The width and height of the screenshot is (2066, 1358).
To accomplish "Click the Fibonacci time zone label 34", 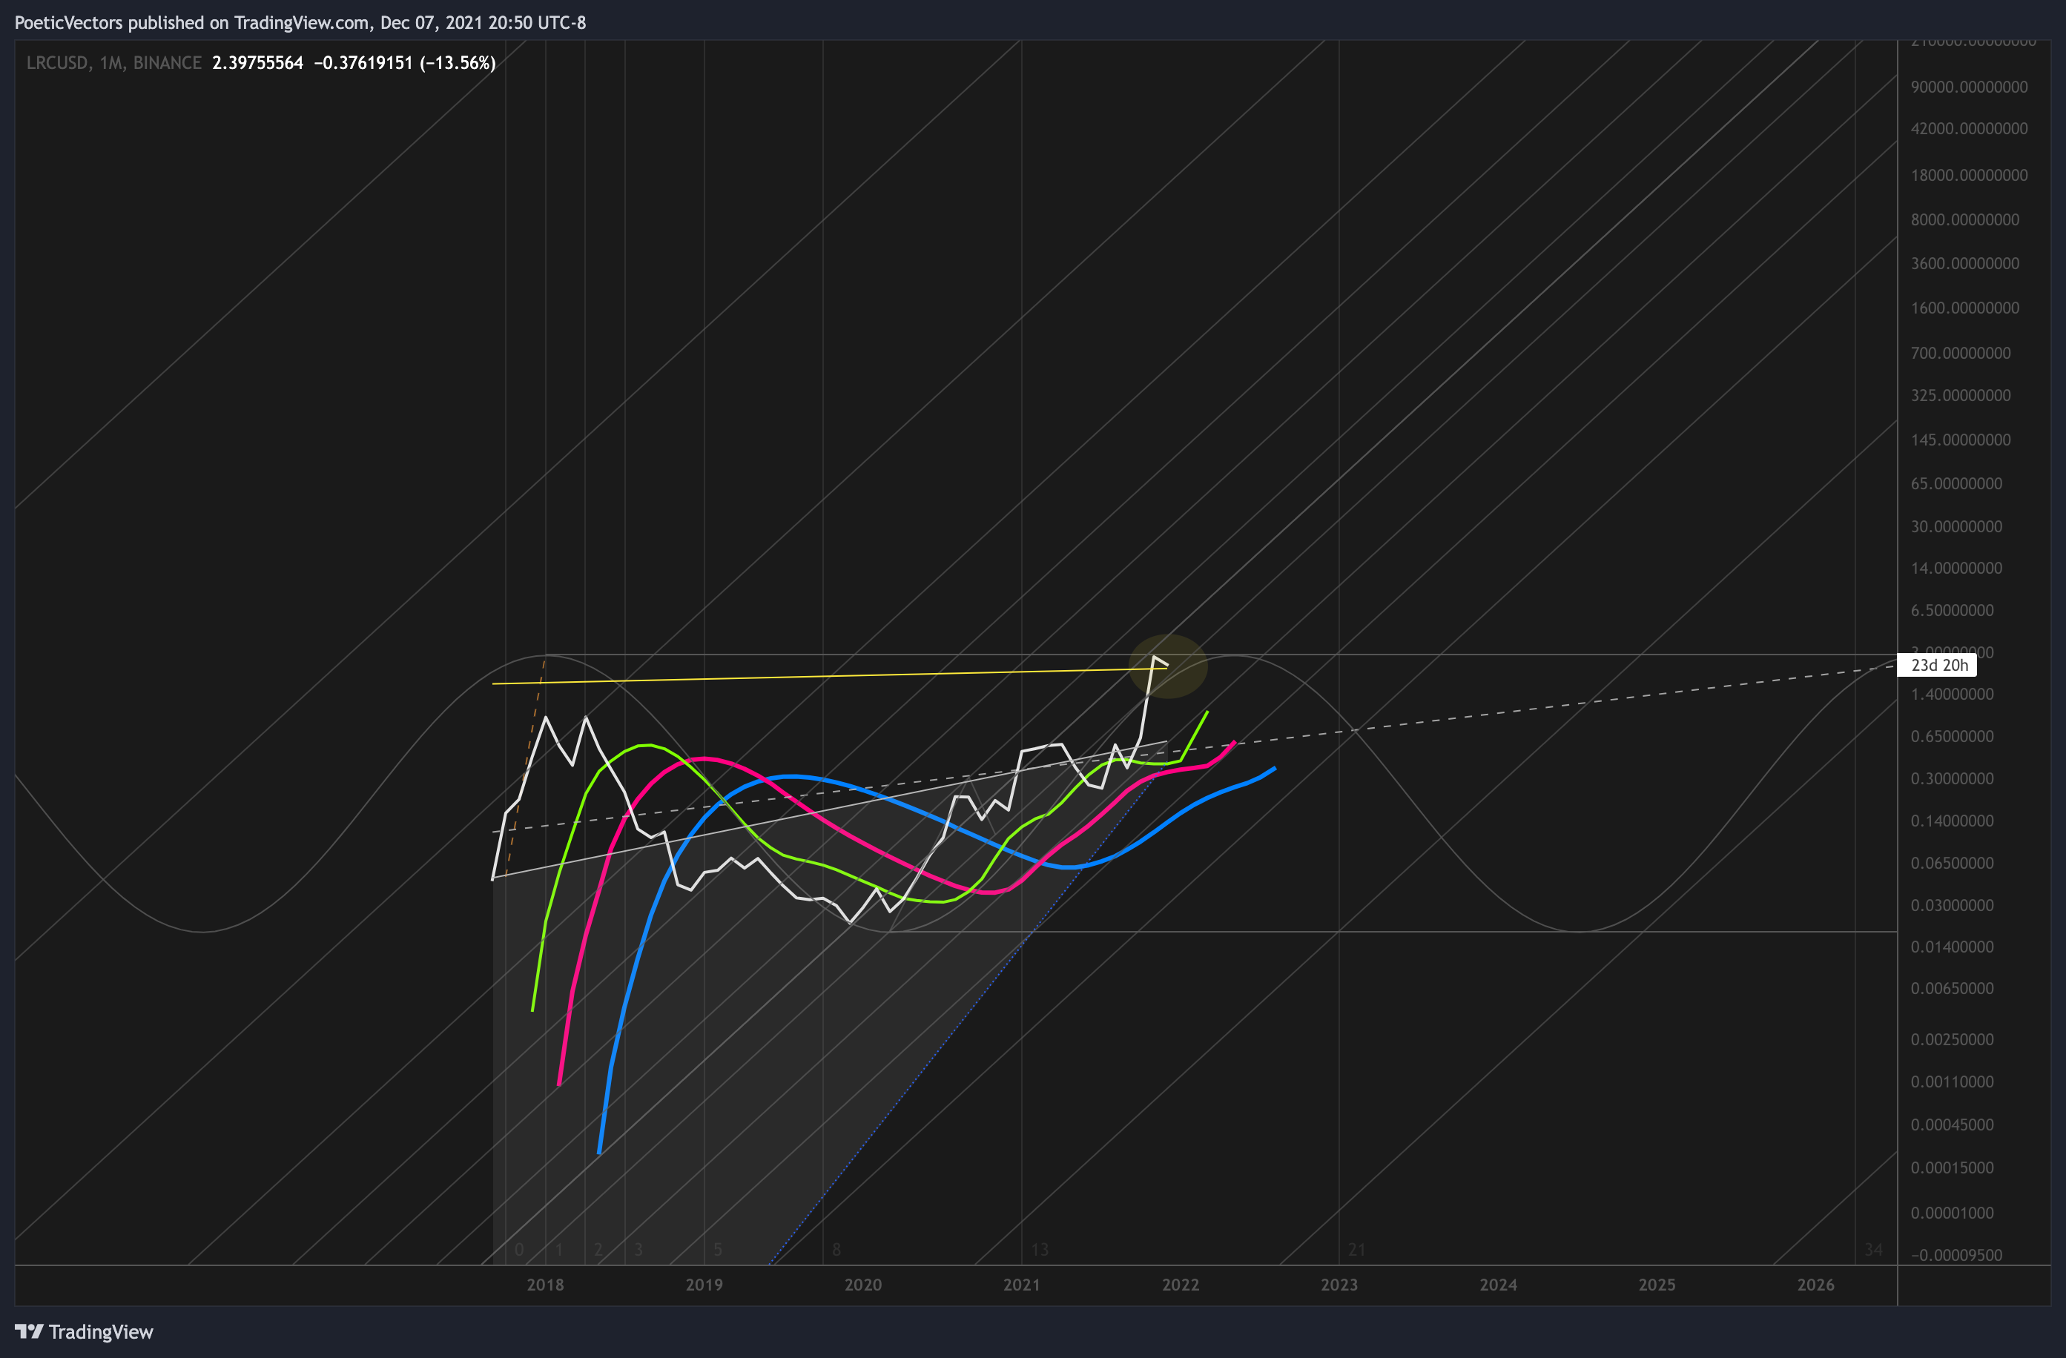I will (1874, 1250).
